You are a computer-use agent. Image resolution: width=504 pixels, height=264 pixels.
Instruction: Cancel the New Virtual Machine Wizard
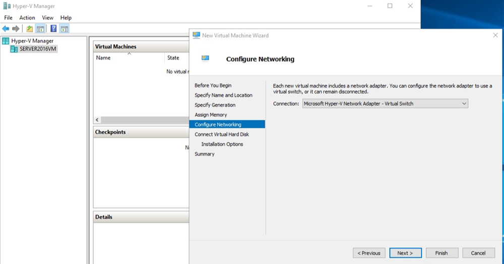478,253
